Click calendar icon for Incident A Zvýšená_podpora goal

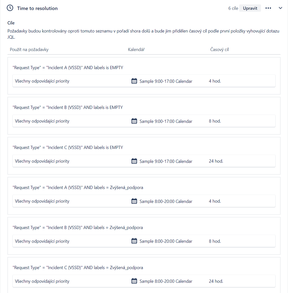(134, 201)
